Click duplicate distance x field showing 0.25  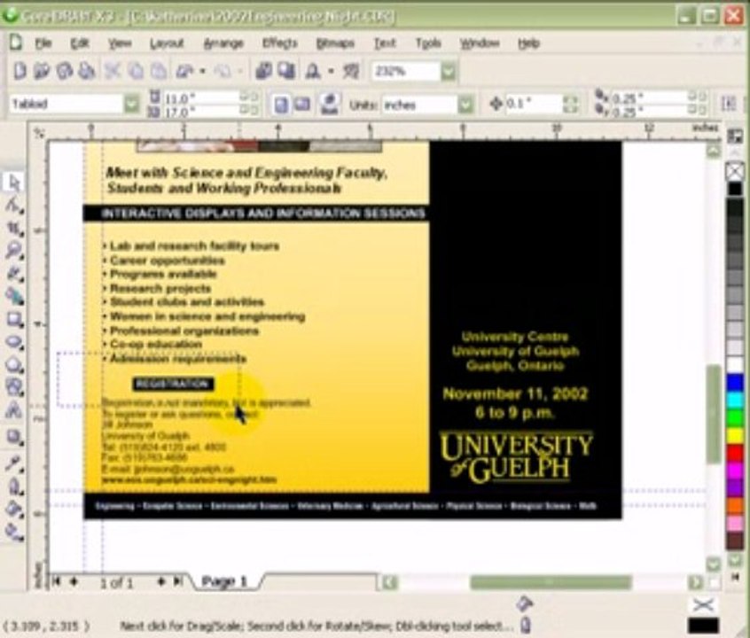(x=648, y=98)
